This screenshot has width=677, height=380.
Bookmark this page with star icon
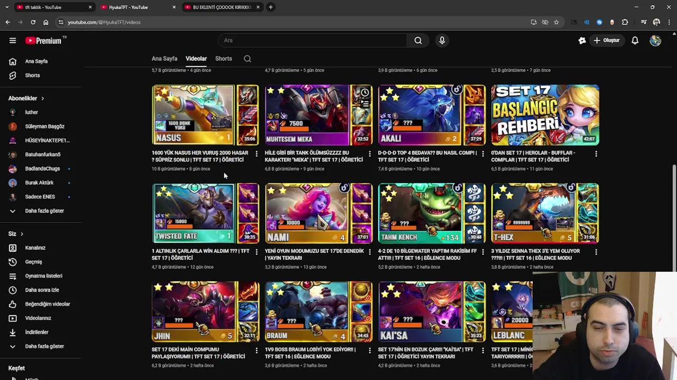tap(556, 22)
